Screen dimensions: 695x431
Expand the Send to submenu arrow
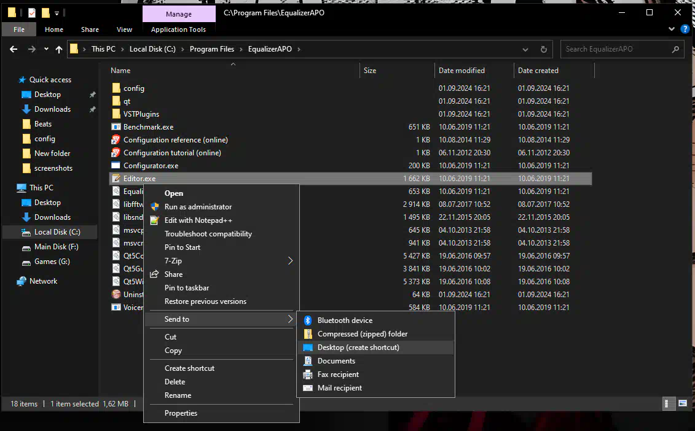[290, 319]
